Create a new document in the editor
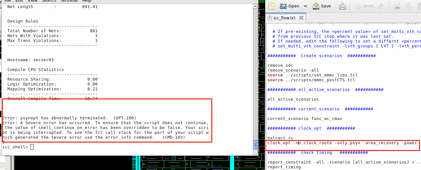This screenshot has height=170, width=421. [x=272, y=6]
